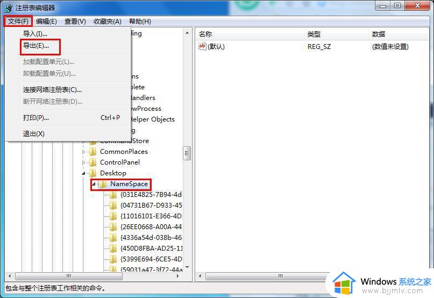This screenshot has width=434, height=298.
Task: Select the {031E4825-7B94-4d subkey
Action: coord(151,195)
